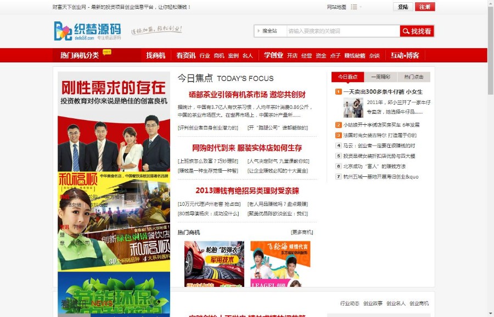
Task: Open the 网站地图 link
Action: coord(336,7)
